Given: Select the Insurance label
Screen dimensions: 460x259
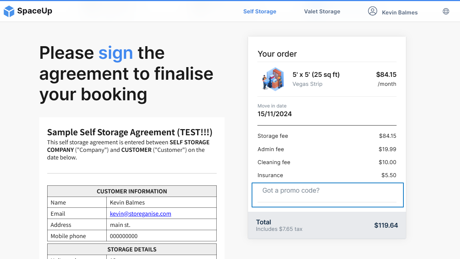Looking at the screenshot, I should pyautogui.click(x=270, y=175).
